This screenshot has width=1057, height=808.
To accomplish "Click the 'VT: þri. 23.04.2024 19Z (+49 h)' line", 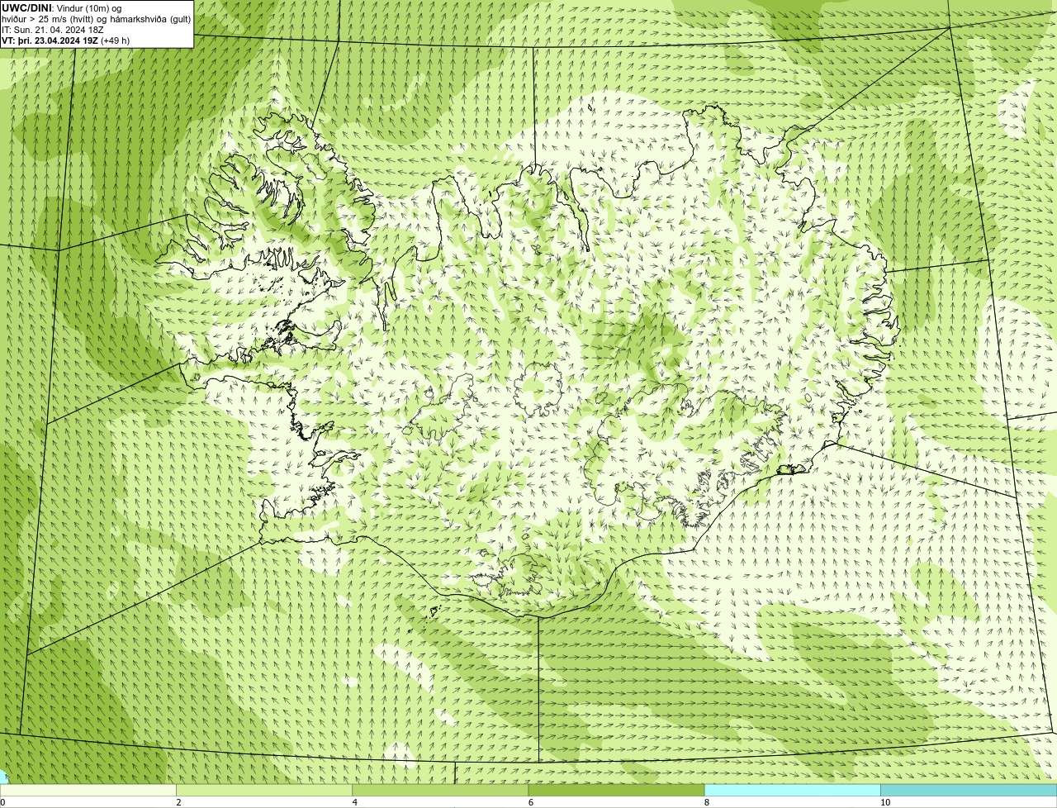I will pos(65,40).
